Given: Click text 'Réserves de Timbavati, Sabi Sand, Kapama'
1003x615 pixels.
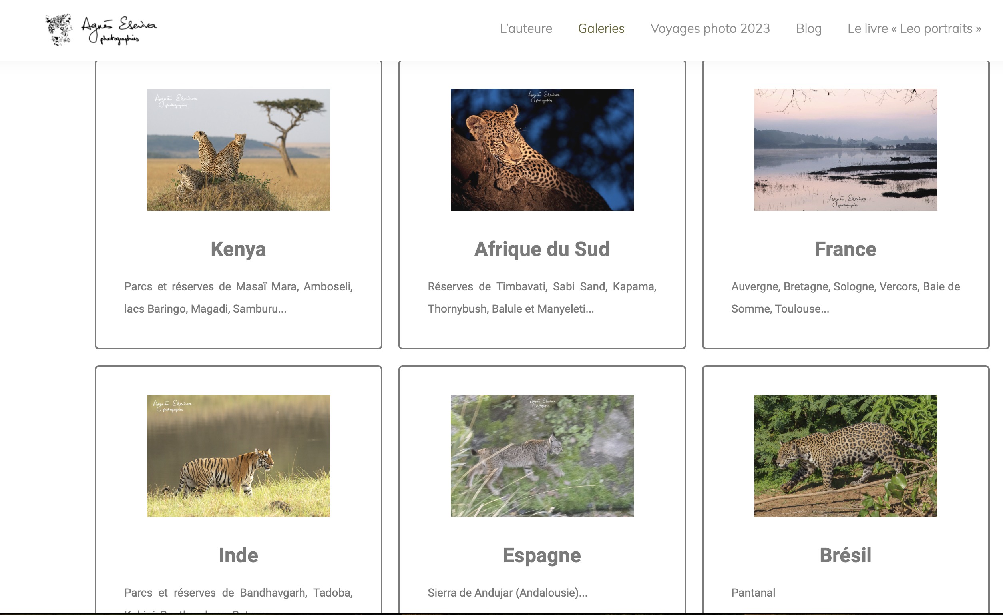Looking at the screenshot, I should click(541, 286).
